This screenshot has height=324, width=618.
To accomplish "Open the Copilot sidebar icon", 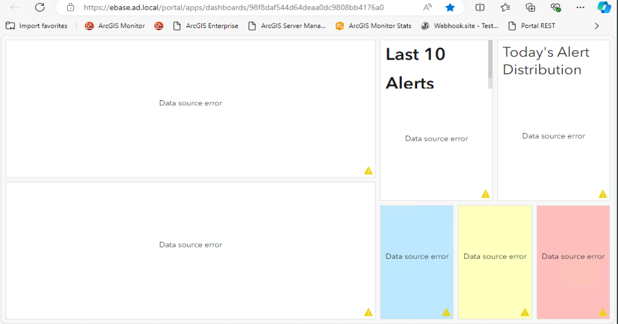I will tap(604, 7).
